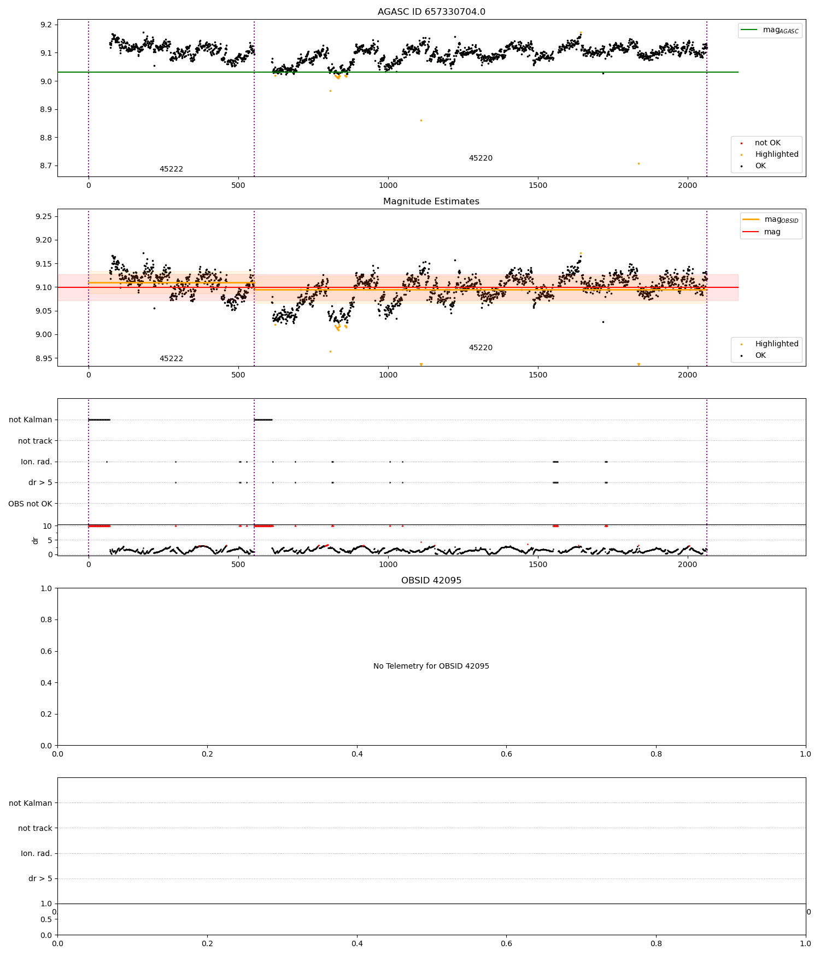
Task: Click the OBSID 42095 plot title
Action: 431,581
